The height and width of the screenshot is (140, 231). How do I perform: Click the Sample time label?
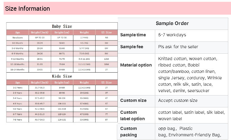[133, 35]
